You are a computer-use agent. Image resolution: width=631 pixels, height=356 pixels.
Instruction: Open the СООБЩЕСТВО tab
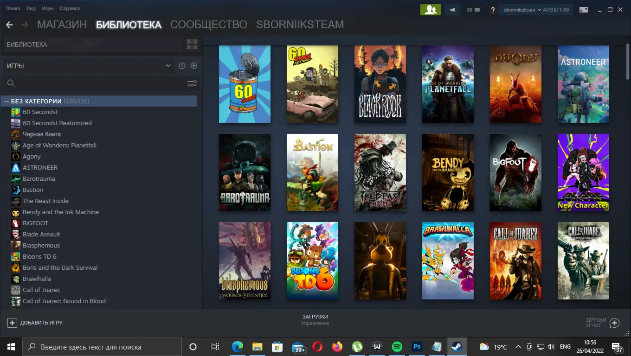tap(209, 25)
